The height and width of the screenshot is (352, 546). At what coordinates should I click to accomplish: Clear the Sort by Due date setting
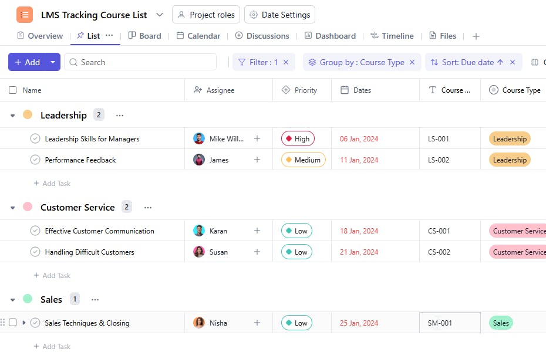(513, 62)
